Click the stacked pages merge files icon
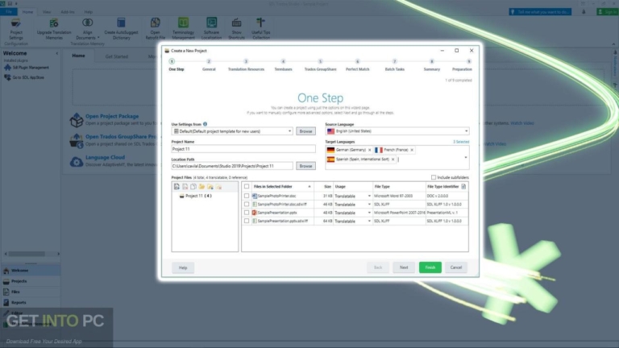 (193, 187)
